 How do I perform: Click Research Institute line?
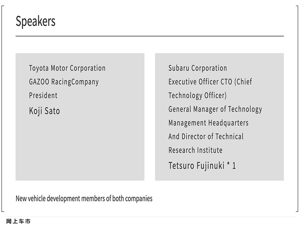tap(195, 150)
